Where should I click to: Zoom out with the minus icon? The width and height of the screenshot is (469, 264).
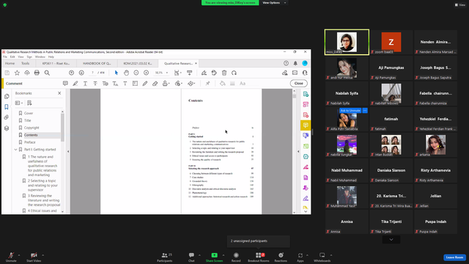(136, 73)
